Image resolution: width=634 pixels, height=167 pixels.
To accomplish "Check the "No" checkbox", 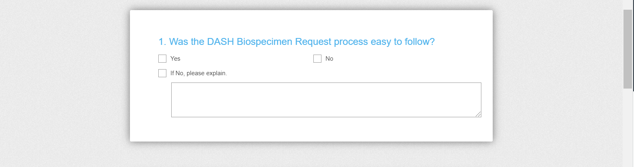I will pos(317,59).
